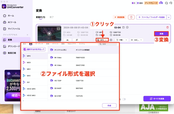Open the MP4 output format dropdown

pyautogui.click(x=102, y=40)
